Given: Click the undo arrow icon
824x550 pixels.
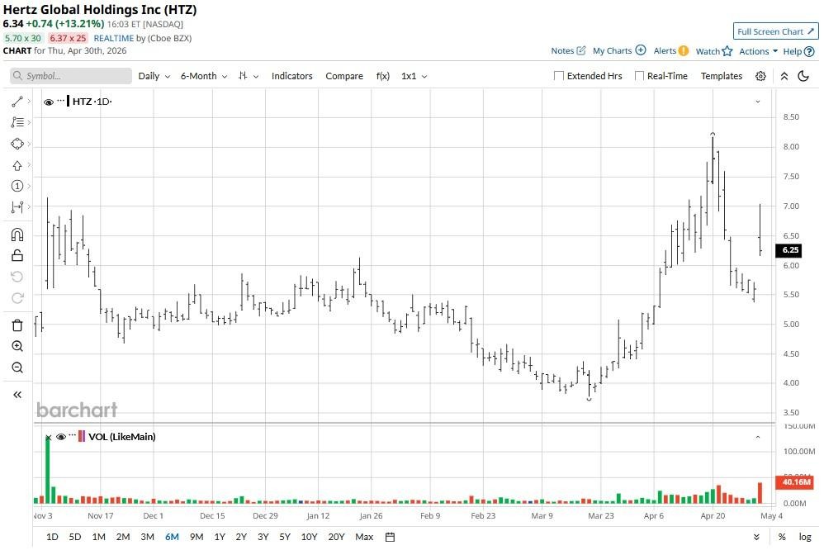Looking at the screenshot, I should tap(17, 277).
